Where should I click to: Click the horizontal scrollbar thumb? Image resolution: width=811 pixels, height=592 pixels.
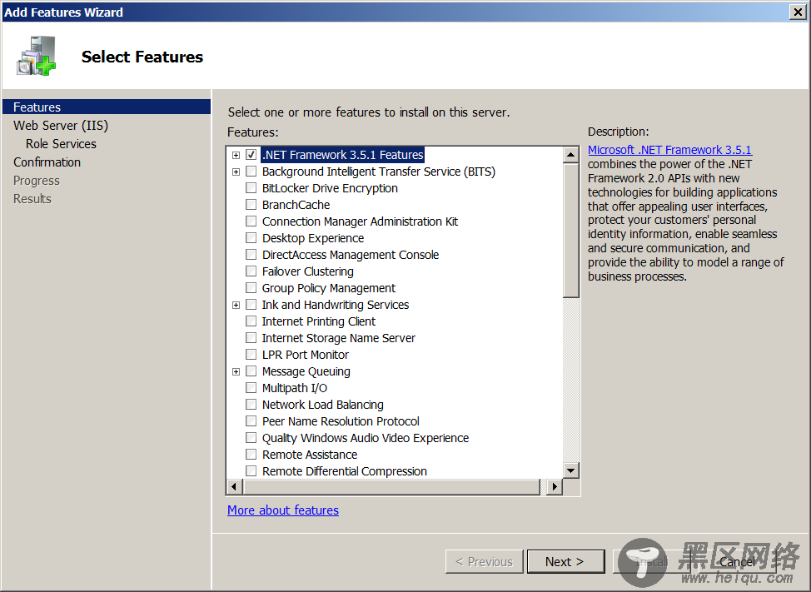click(x=391, y=486)
